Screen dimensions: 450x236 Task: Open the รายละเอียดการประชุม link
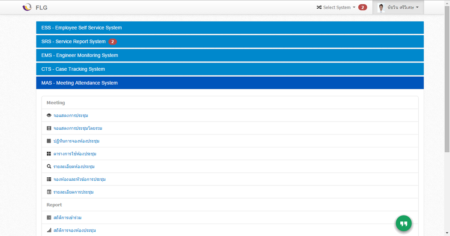pos(73,192)
